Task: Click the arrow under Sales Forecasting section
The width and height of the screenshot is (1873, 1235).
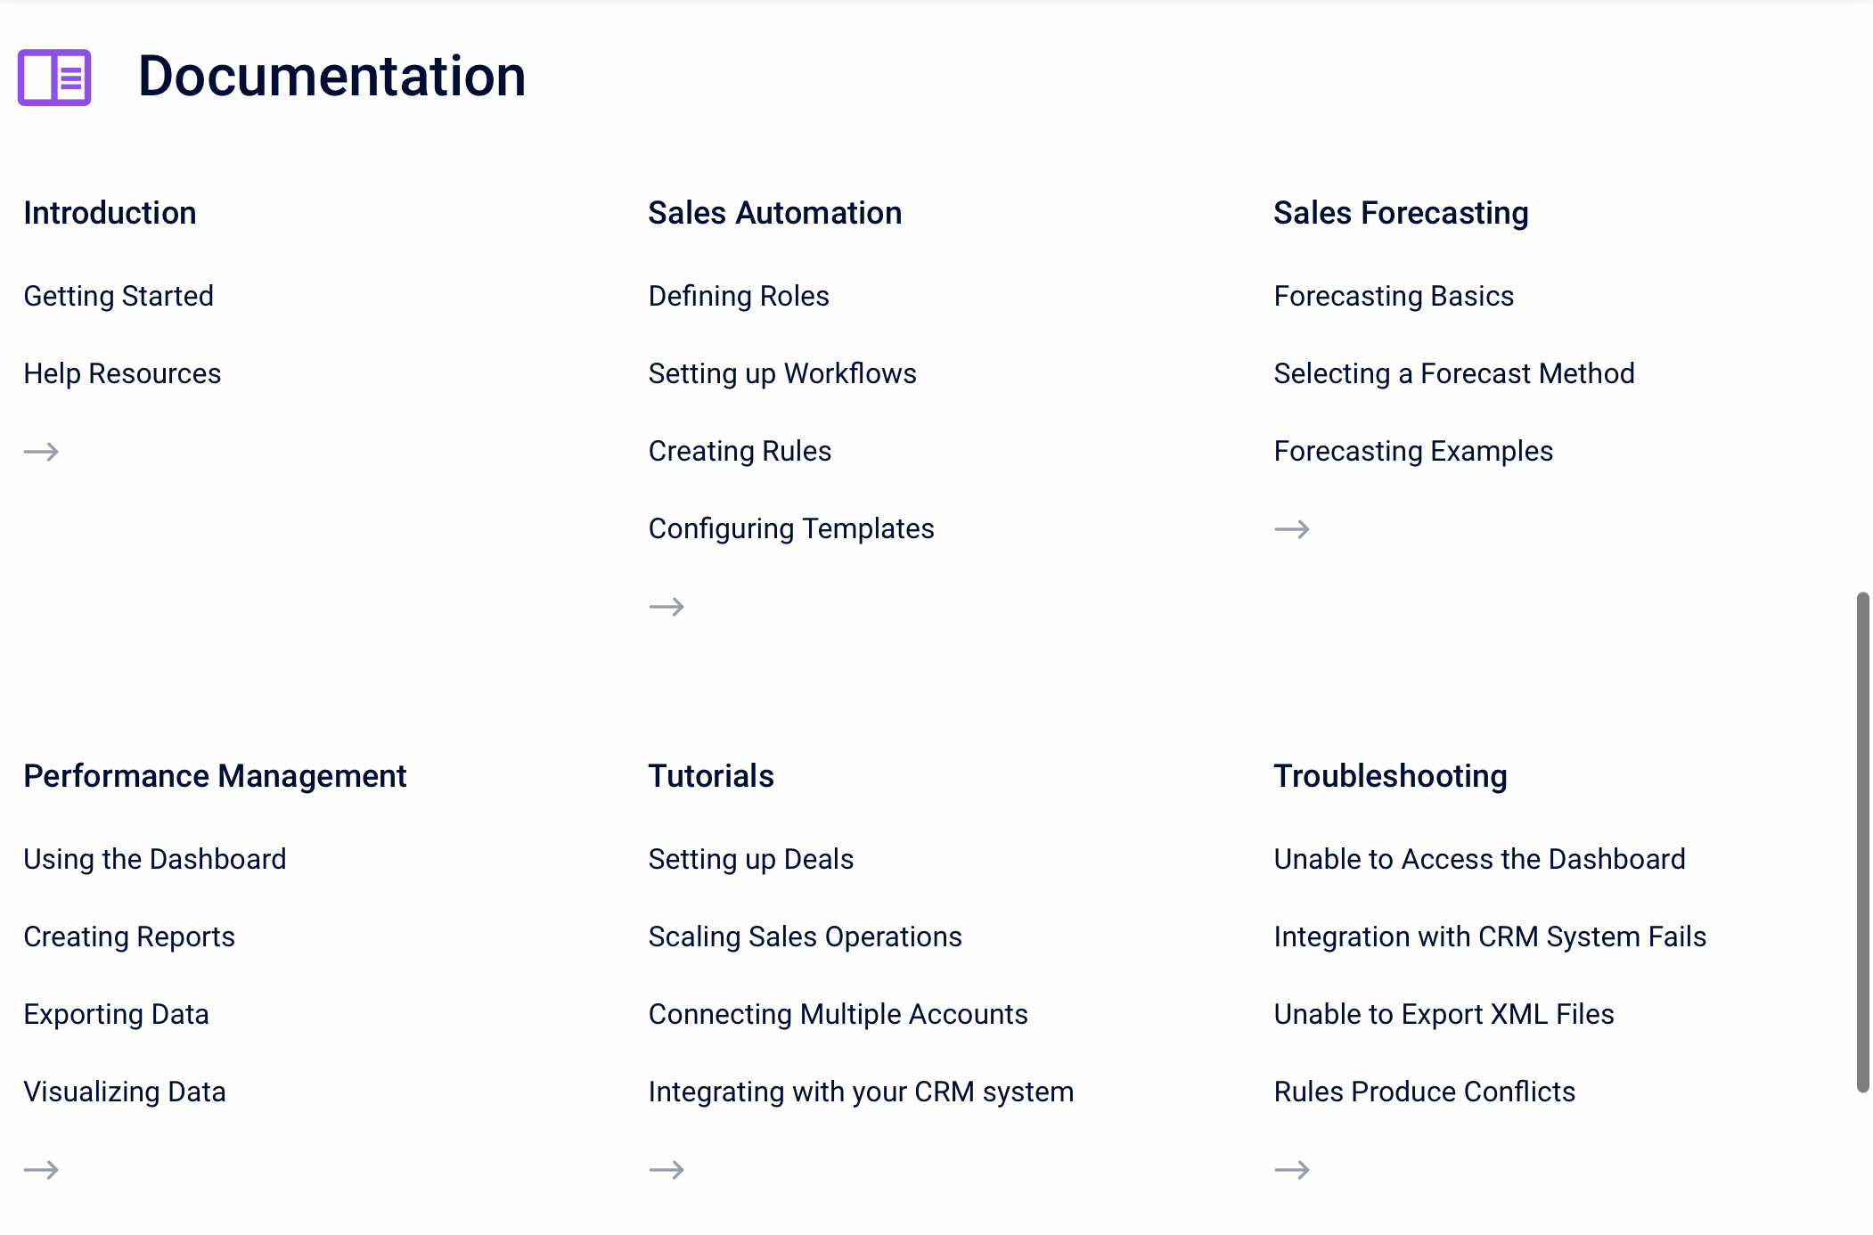Action: tap(1291, 529)
